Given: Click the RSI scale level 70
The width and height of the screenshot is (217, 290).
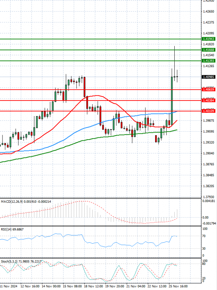Looking at the screenshot, I should point(204,236).
